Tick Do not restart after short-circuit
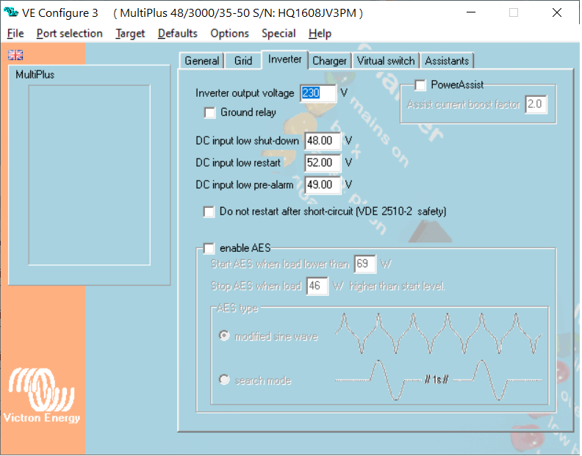582x456 pixels. [x=209, y=211]
